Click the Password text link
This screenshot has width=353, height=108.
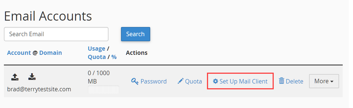(x=154, y=81)
